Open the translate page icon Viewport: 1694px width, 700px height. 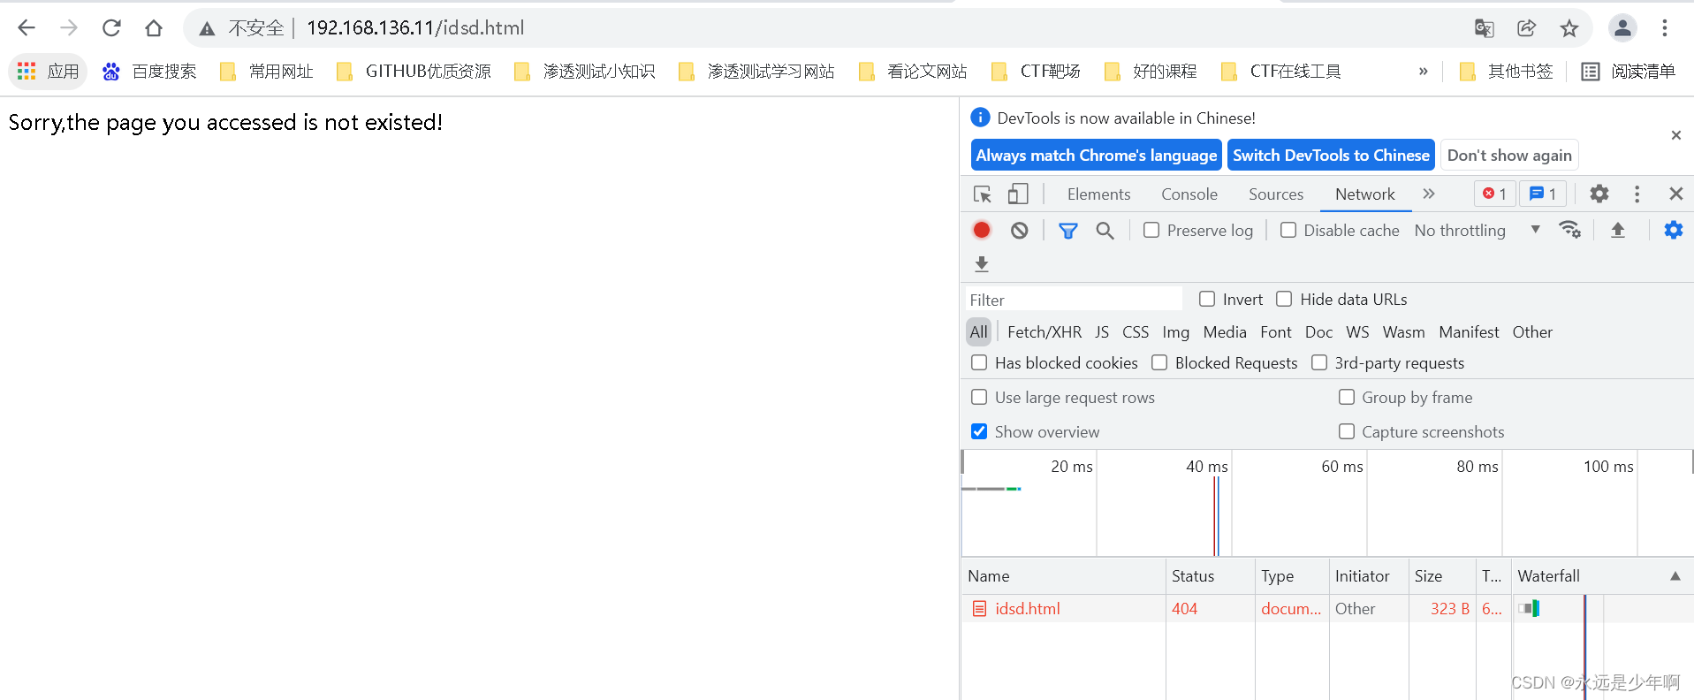tap(1485, 28)
